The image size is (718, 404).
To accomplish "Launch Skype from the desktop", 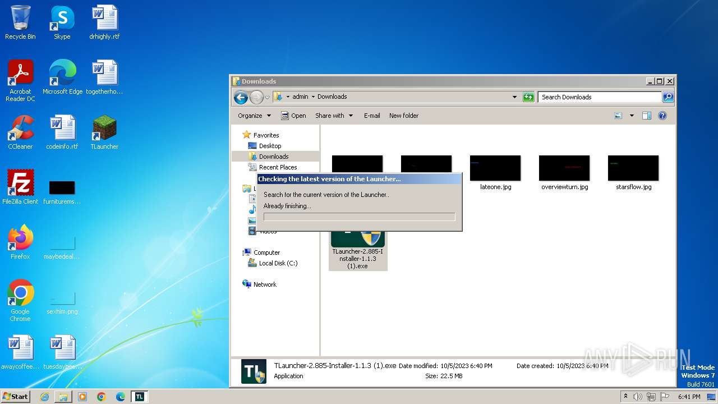I will [x=62, y=22].
